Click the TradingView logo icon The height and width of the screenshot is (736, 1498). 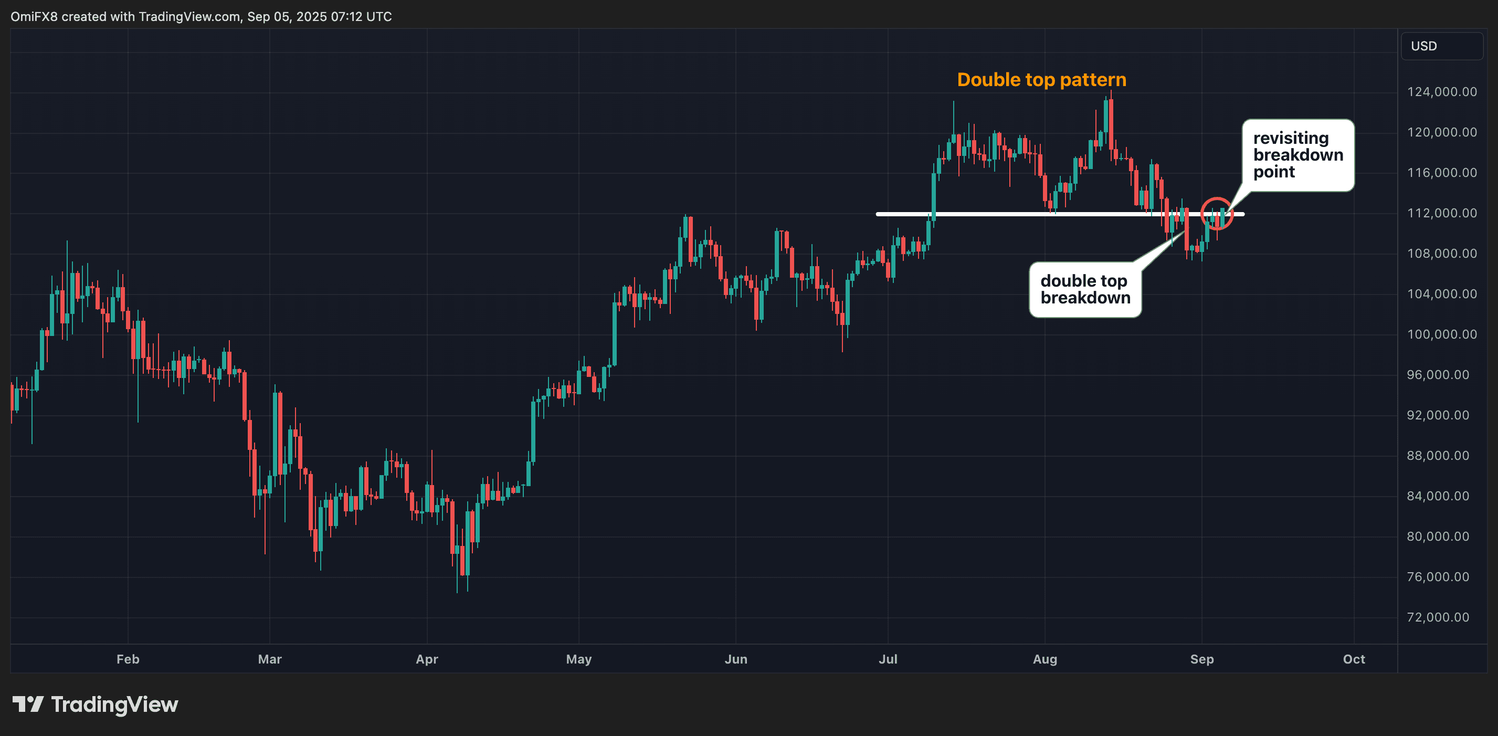(x=27, y=705)
